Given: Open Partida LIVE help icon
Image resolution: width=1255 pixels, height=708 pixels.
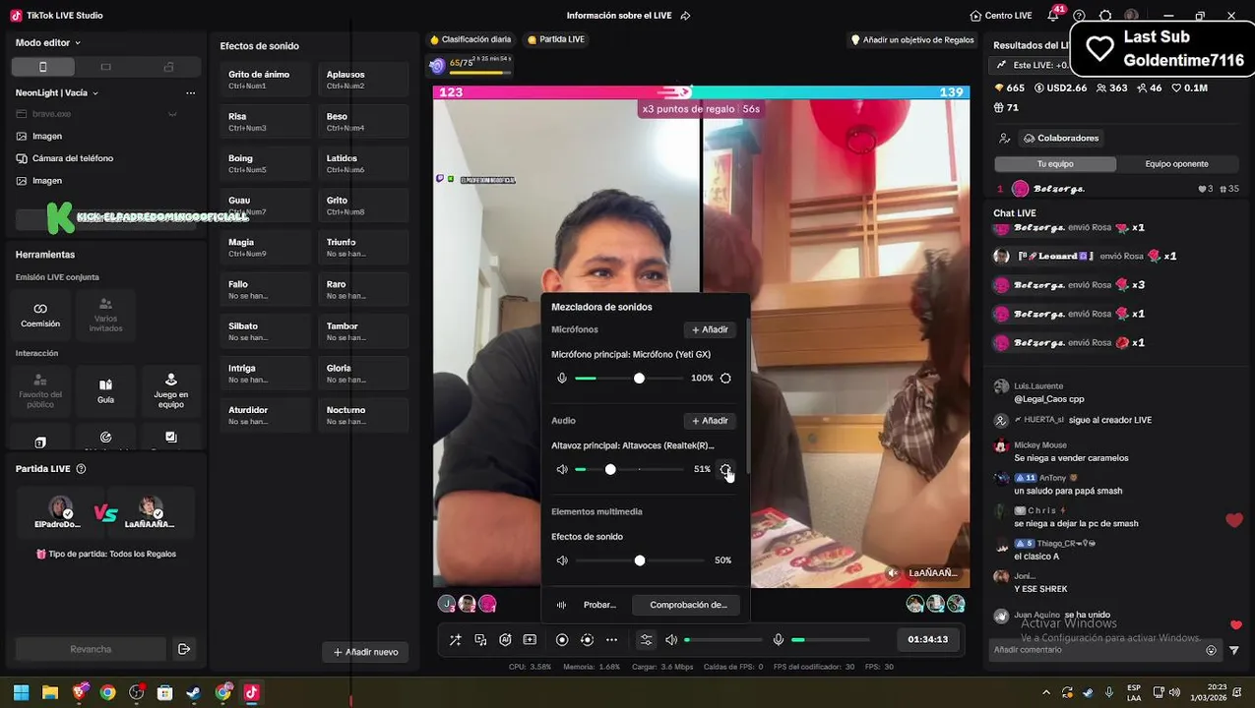Looking at the screenshot, I should click(81, 469).
